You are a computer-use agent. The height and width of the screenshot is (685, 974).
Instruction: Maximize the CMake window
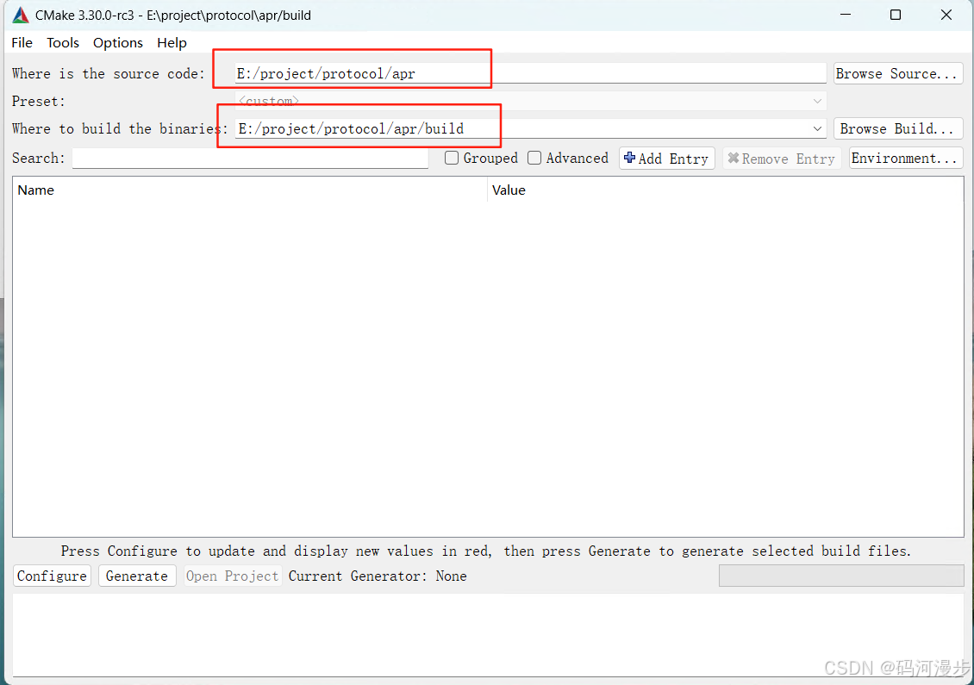895,15
